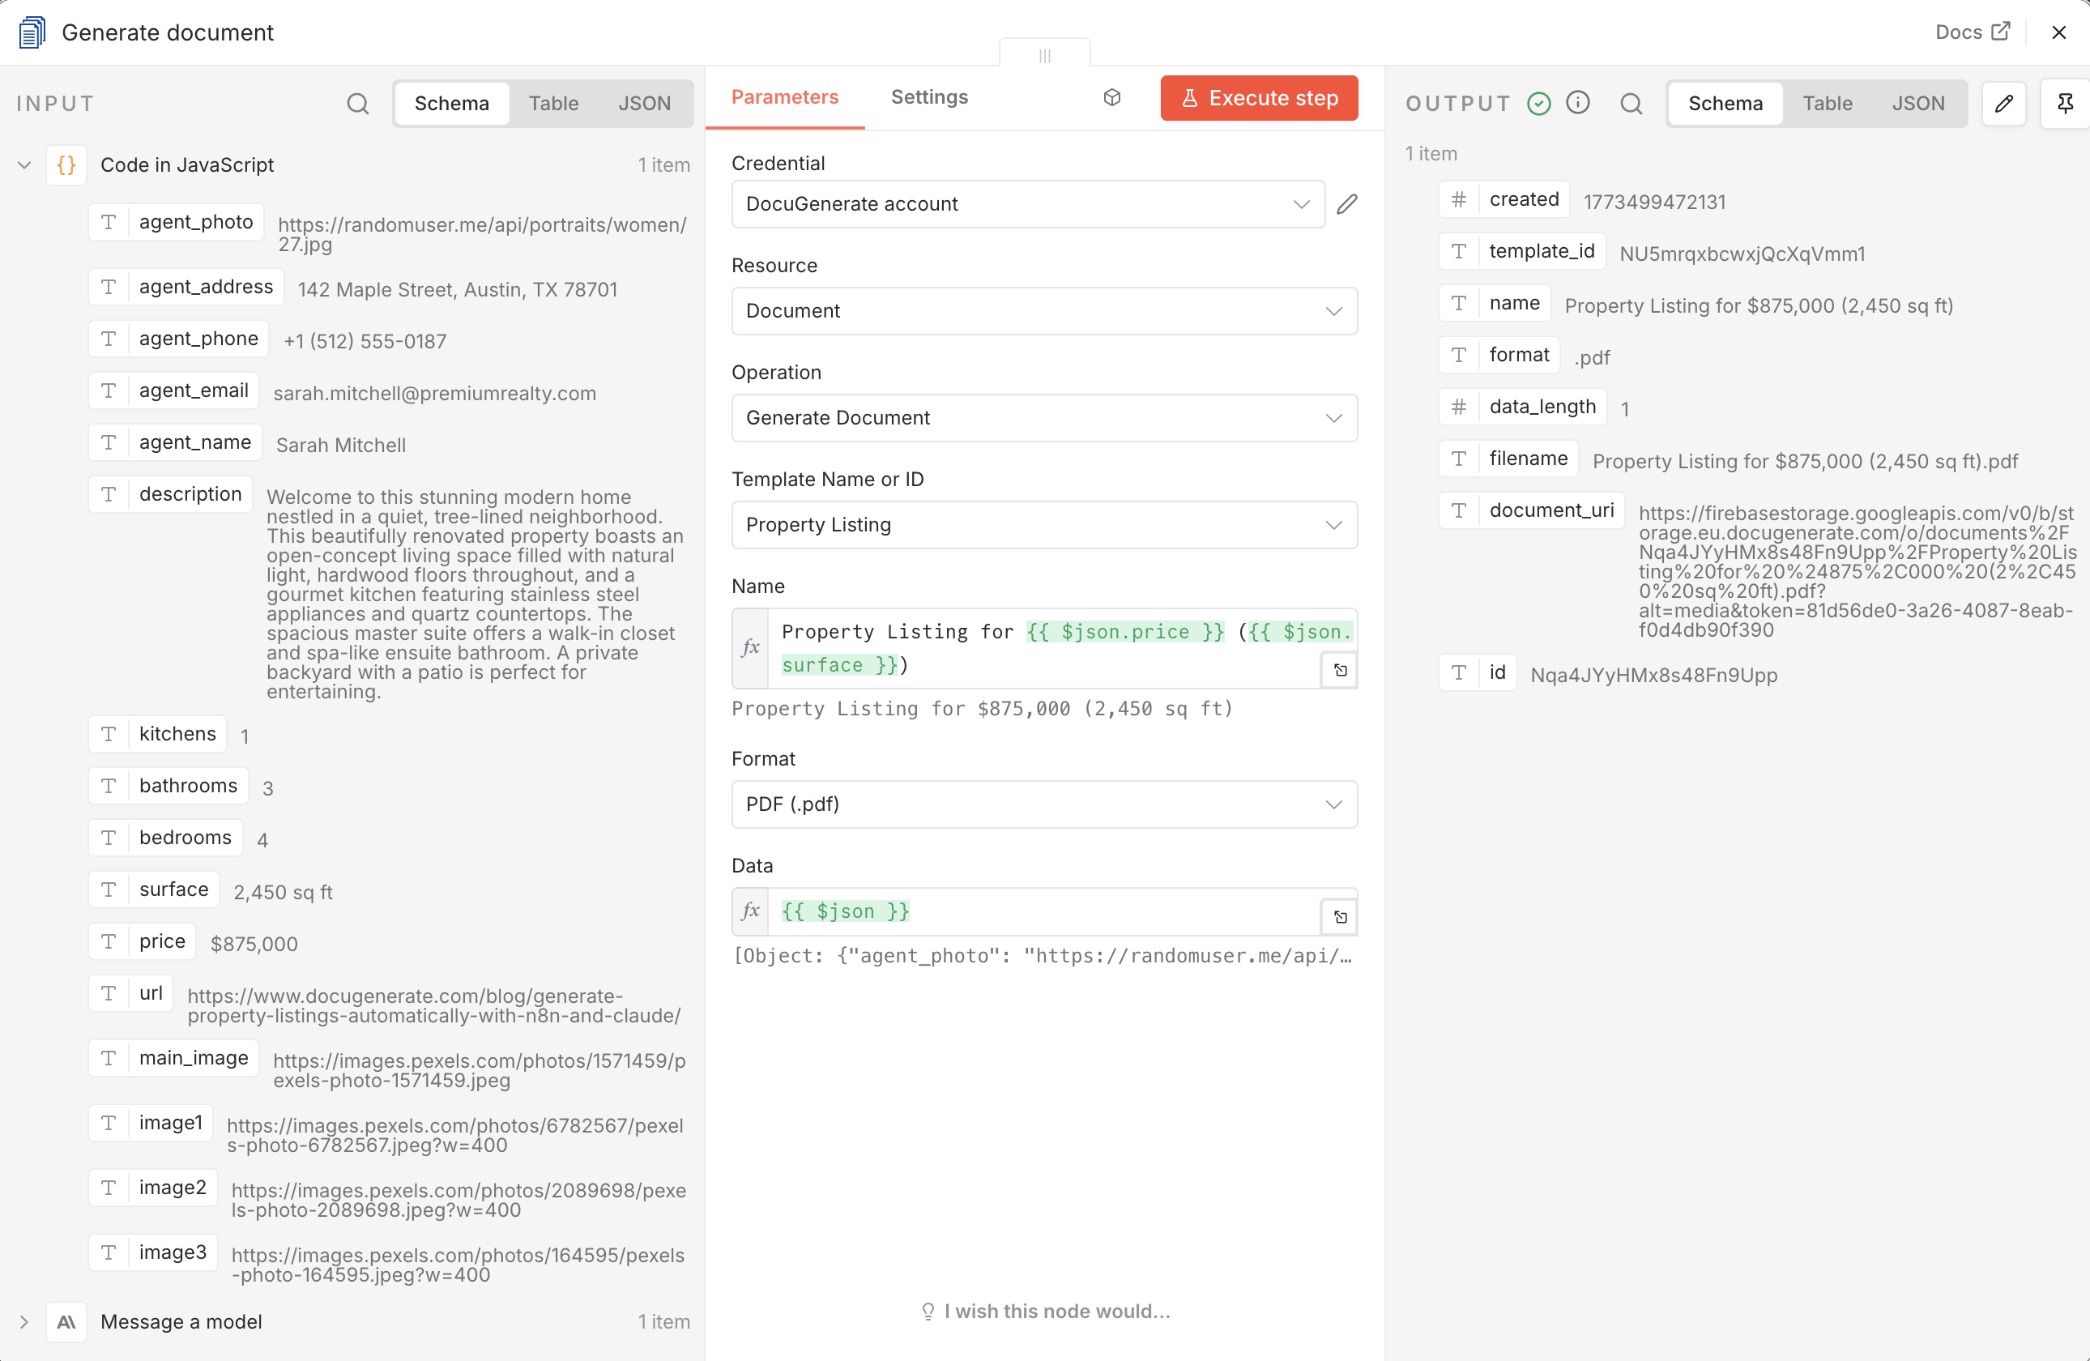2090x1361 pixels.
Task: Edit the DocuGenerate account credential
Action: coord(1348,203)
